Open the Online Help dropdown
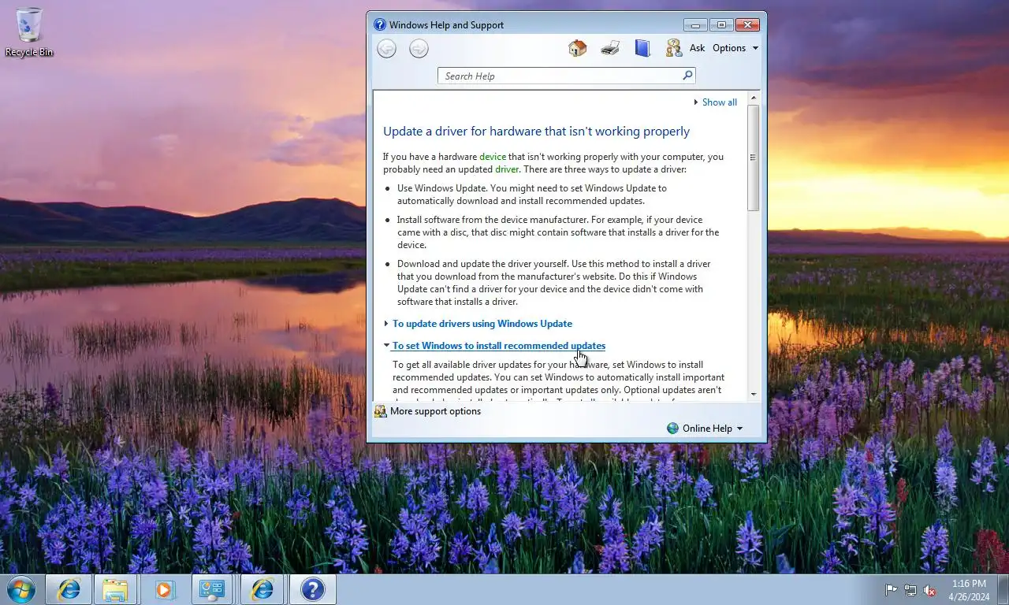This screenshot has height=605, width=1009. pyautogui.click(x=705, y=429)
